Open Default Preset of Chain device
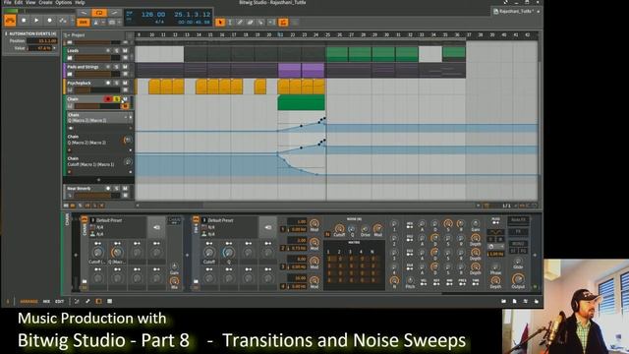 pyautogui.click(x=108, y=220)
